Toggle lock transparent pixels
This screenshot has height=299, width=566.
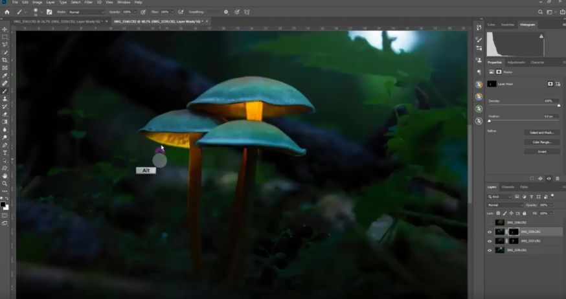(499, 214)
